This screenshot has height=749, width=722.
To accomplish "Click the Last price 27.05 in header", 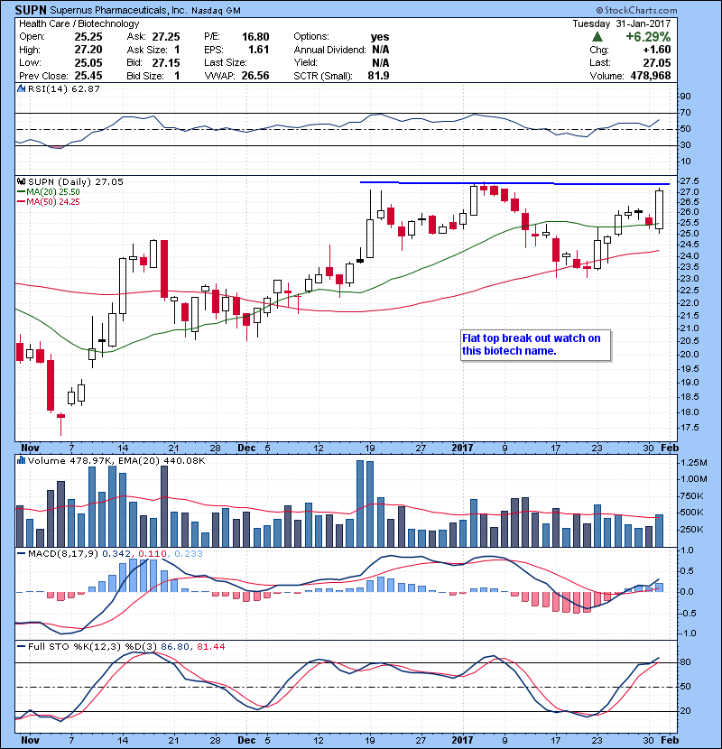I will point(656,62).
